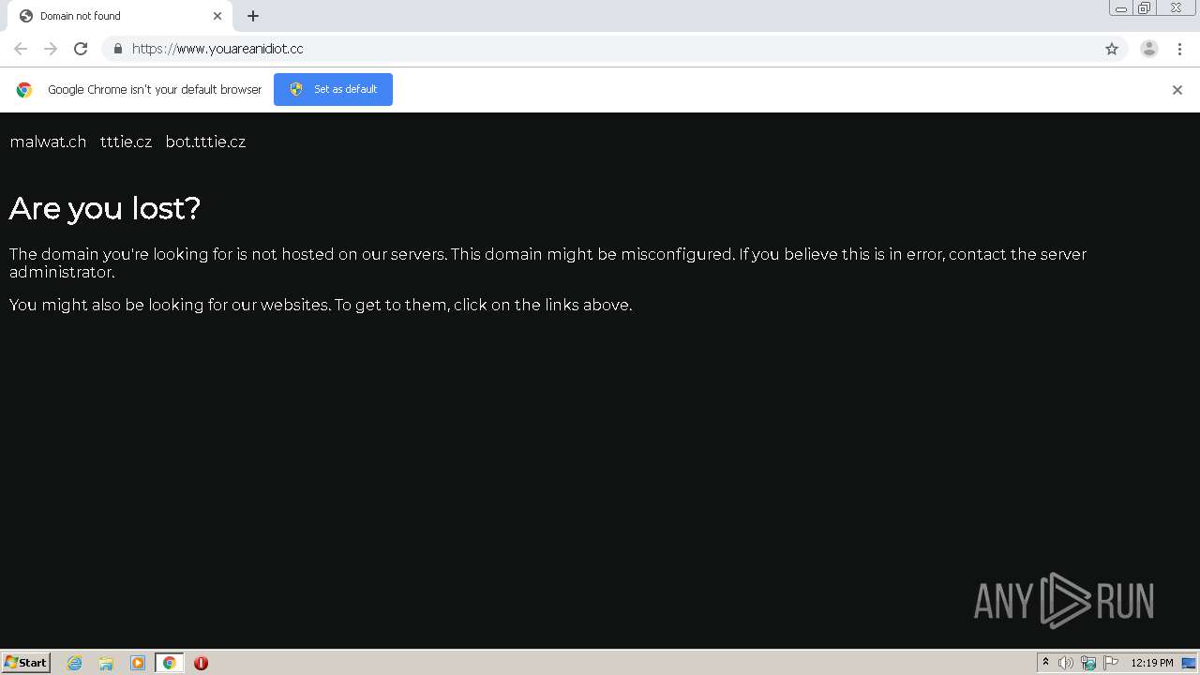Open Action Center flag icon

1111,663
